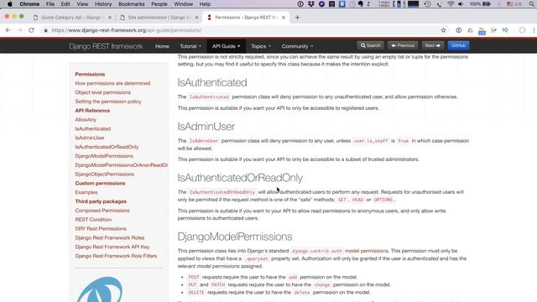This screenshot has height=302, width=537.
Task: Follow the model permissions link in text
Action: pos(367,251)
